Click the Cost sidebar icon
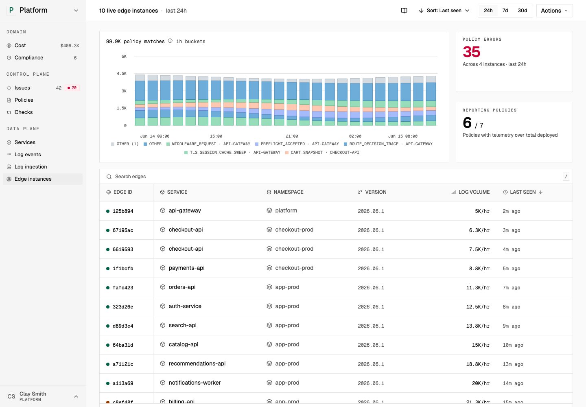Image resolution: width=586 pixels, height=407 pixels. point(9,46)
